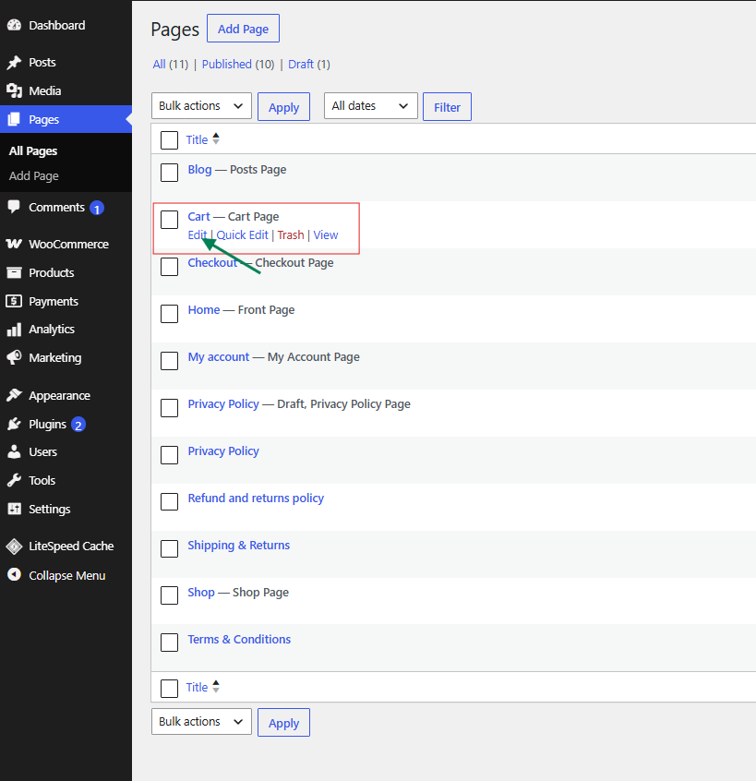Click the WooCommerce logo icon
Viewport: 756px width, 781px height.
coord(14,244)
